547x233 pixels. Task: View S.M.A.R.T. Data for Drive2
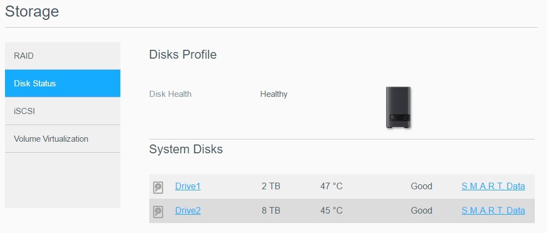point(493,210)
